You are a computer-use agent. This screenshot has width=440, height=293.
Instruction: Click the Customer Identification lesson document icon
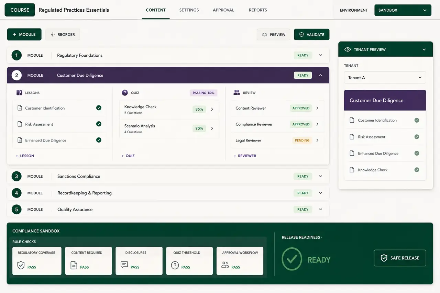[x=20, y=108]
